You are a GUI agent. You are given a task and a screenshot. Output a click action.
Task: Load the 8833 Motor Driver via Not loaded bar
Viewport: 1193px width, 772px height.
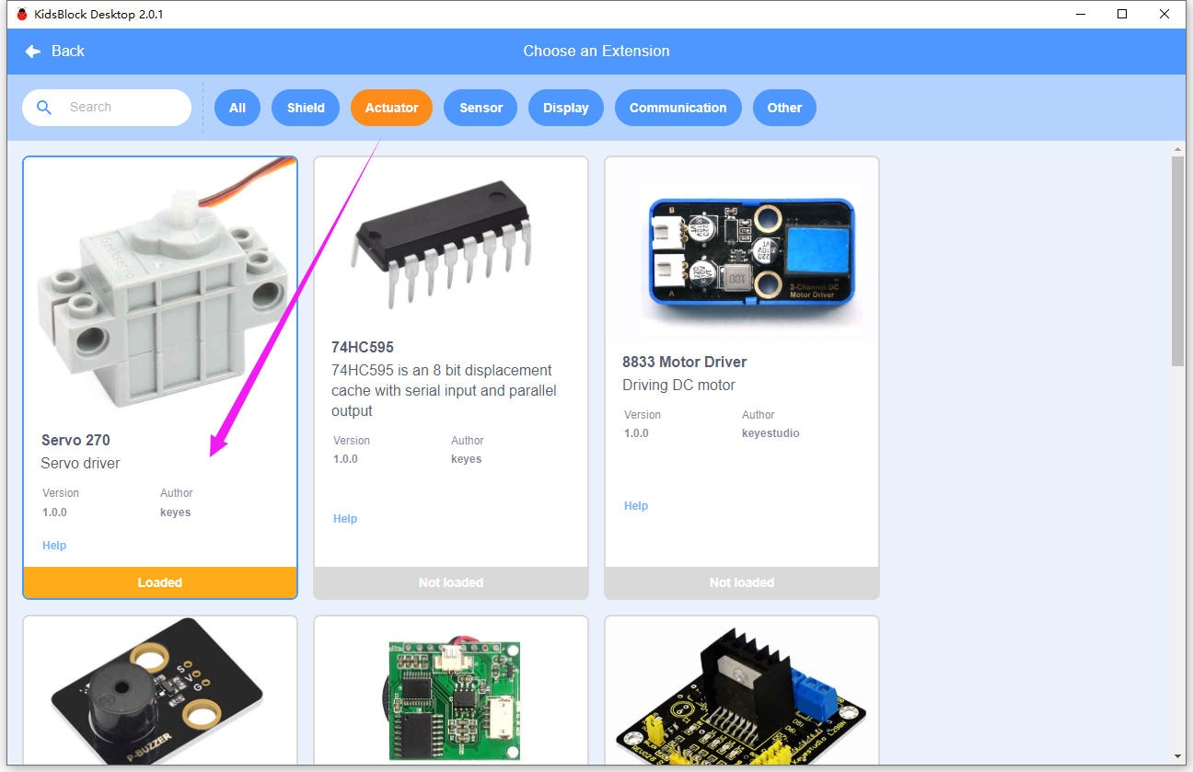pos(742,582)
